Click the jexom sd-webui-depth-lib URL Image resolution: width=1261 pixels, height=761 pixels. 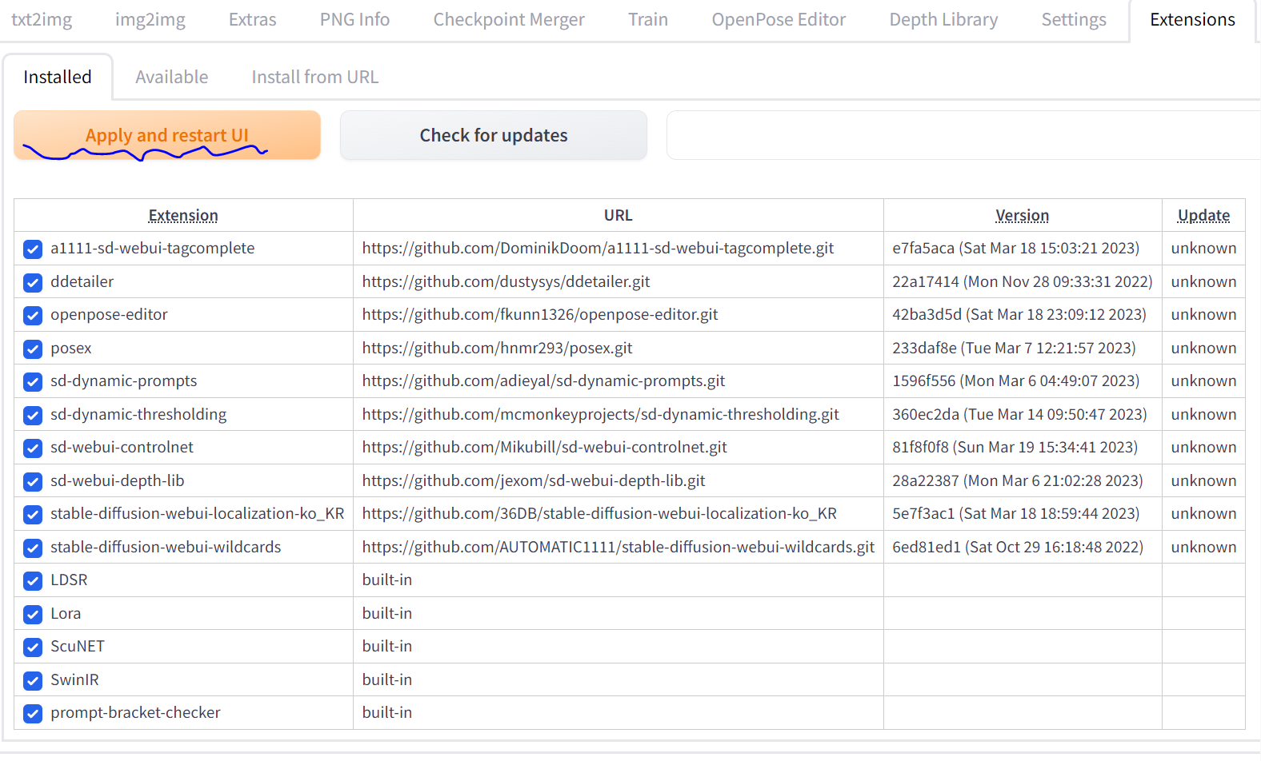tap(534, 481)
